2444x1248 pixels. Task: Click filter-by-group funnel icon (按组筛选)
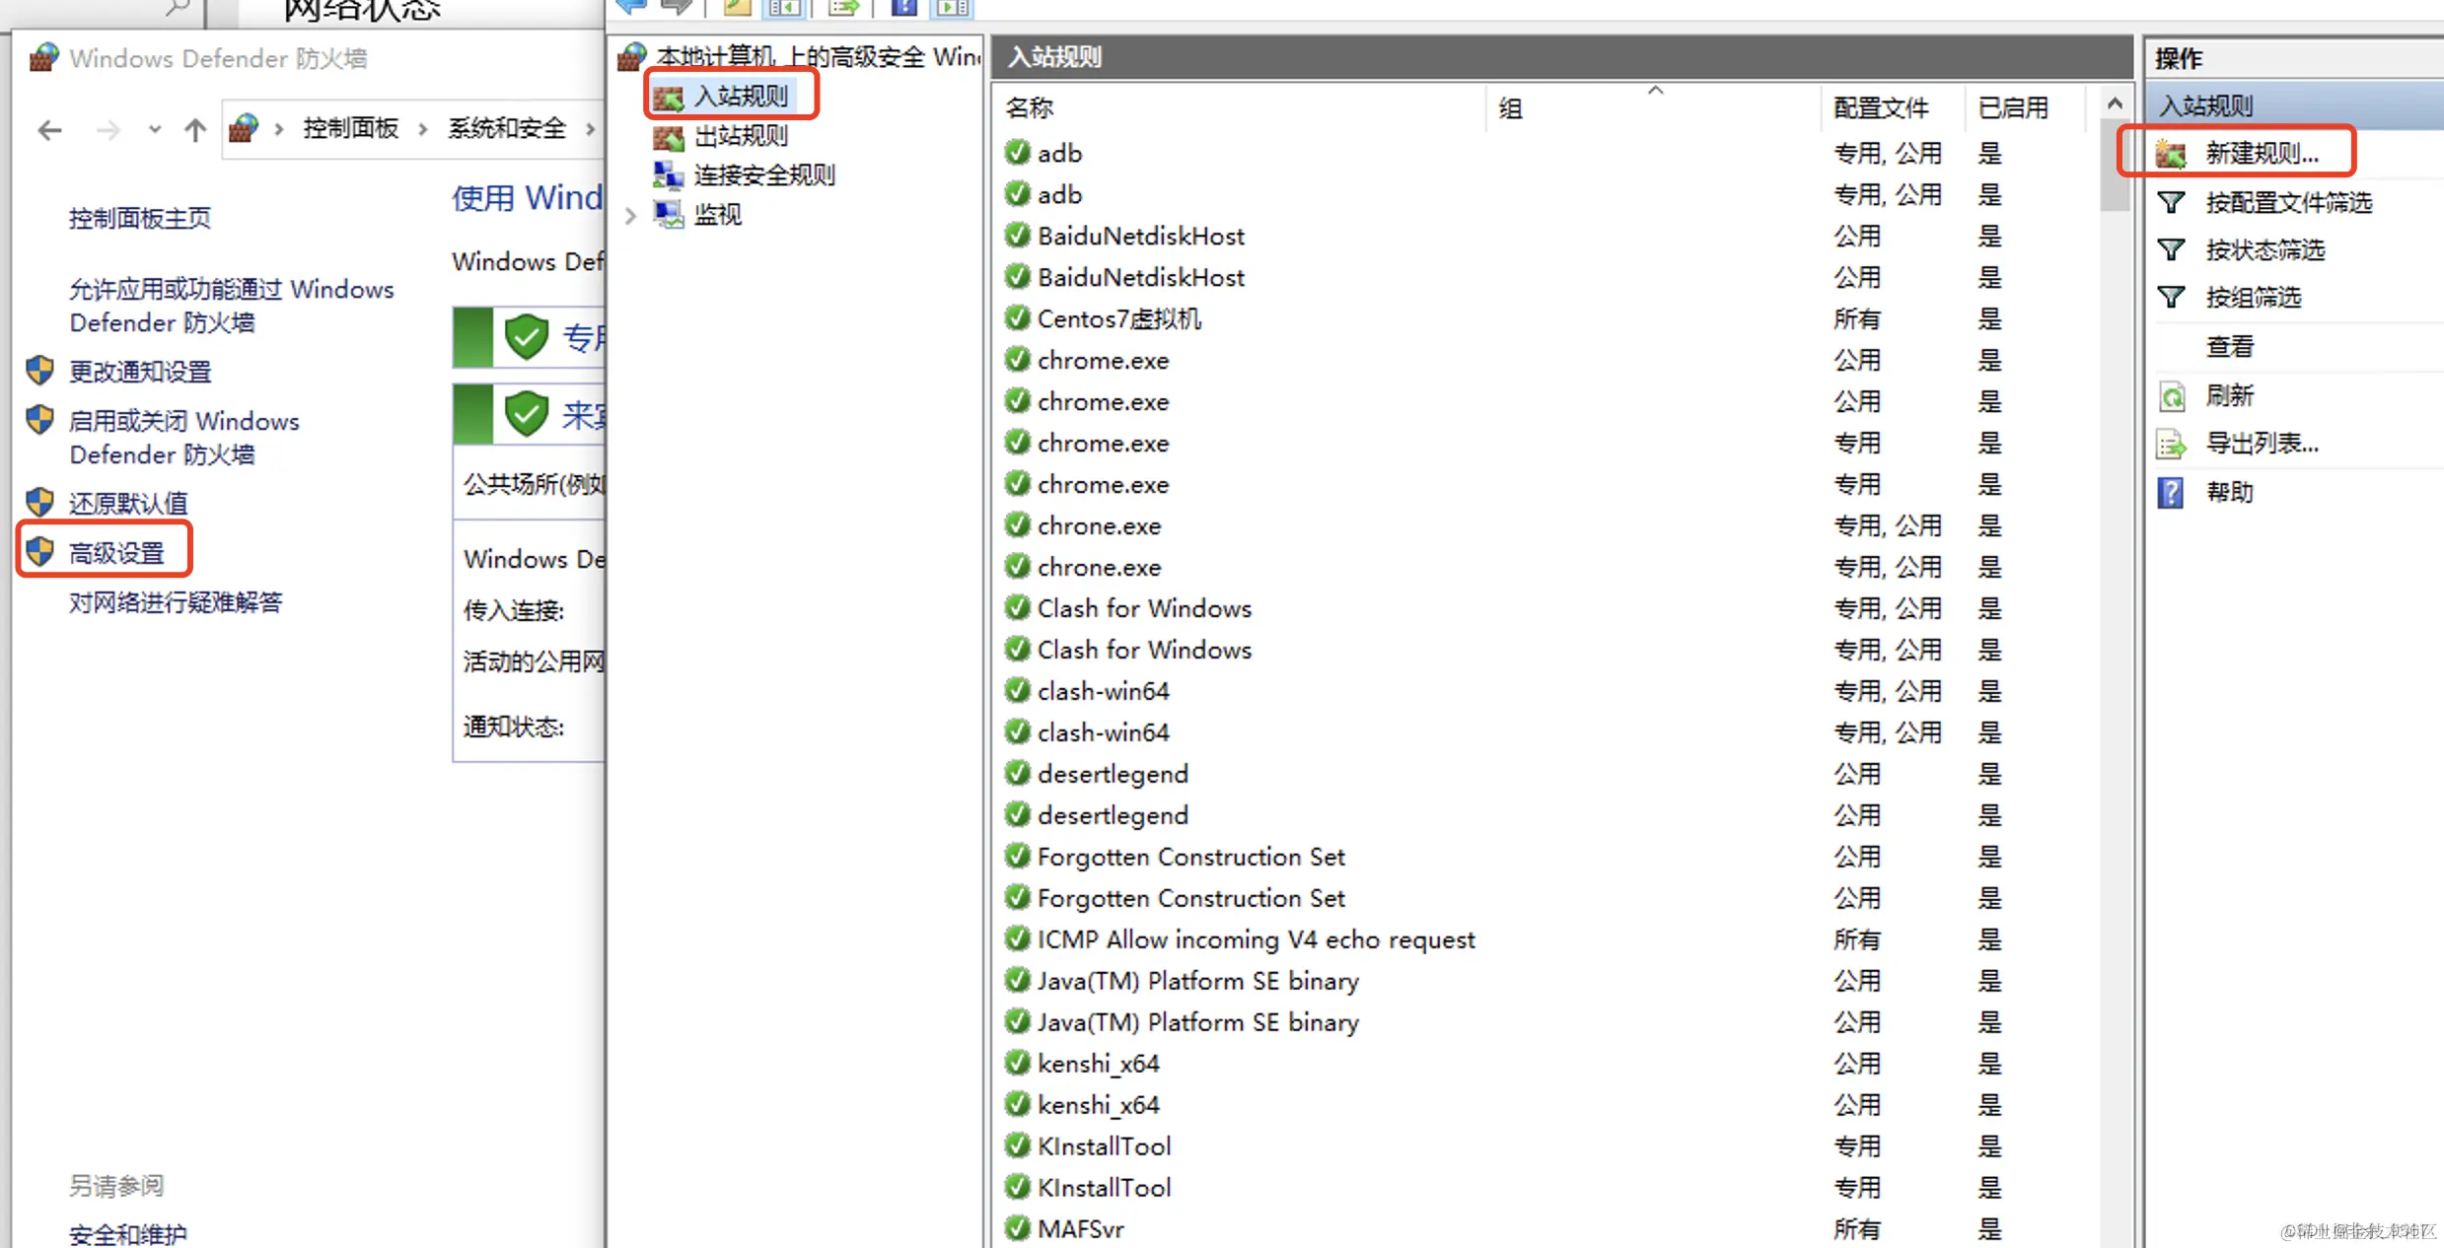pos(2171,298)
